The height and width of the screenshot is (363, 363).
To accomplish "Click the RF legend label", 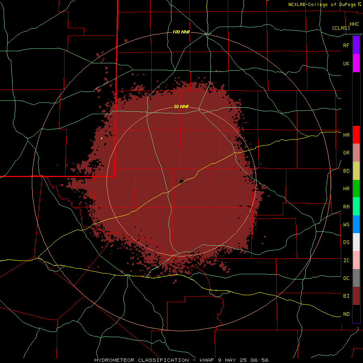I will click(346, 45).
